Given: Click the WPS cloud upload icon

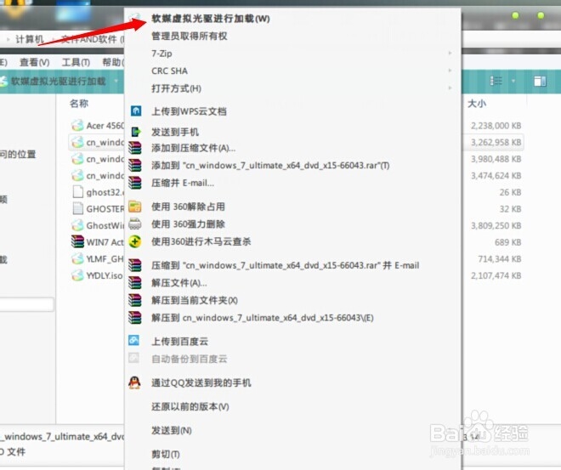Looking at the screenshot, I should click(136, 110).
